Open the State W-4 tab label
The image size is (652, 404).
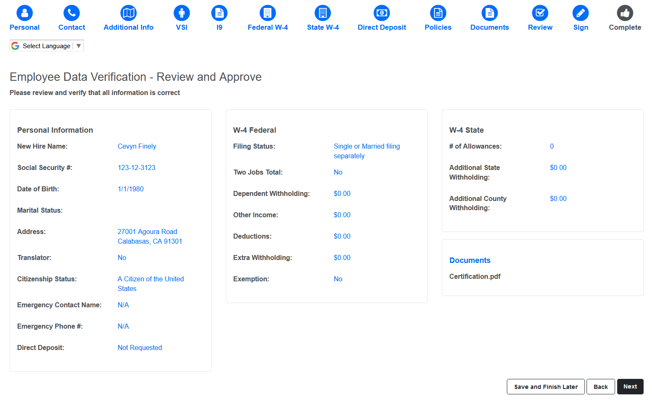pyautogui.click(x=323, y=27)
